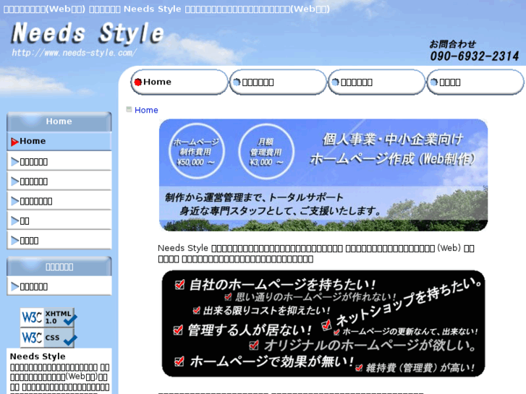Click the blue Home breadcrumb link
This screenshot has width=526, height=394.
146,110
